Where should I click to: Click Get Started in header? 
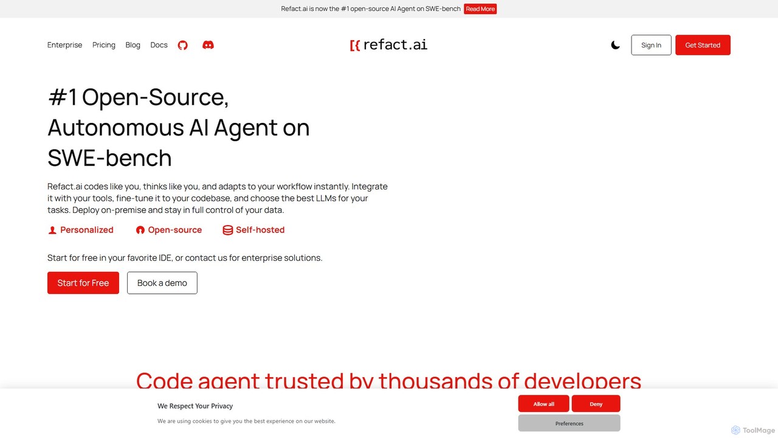[703, 45]
